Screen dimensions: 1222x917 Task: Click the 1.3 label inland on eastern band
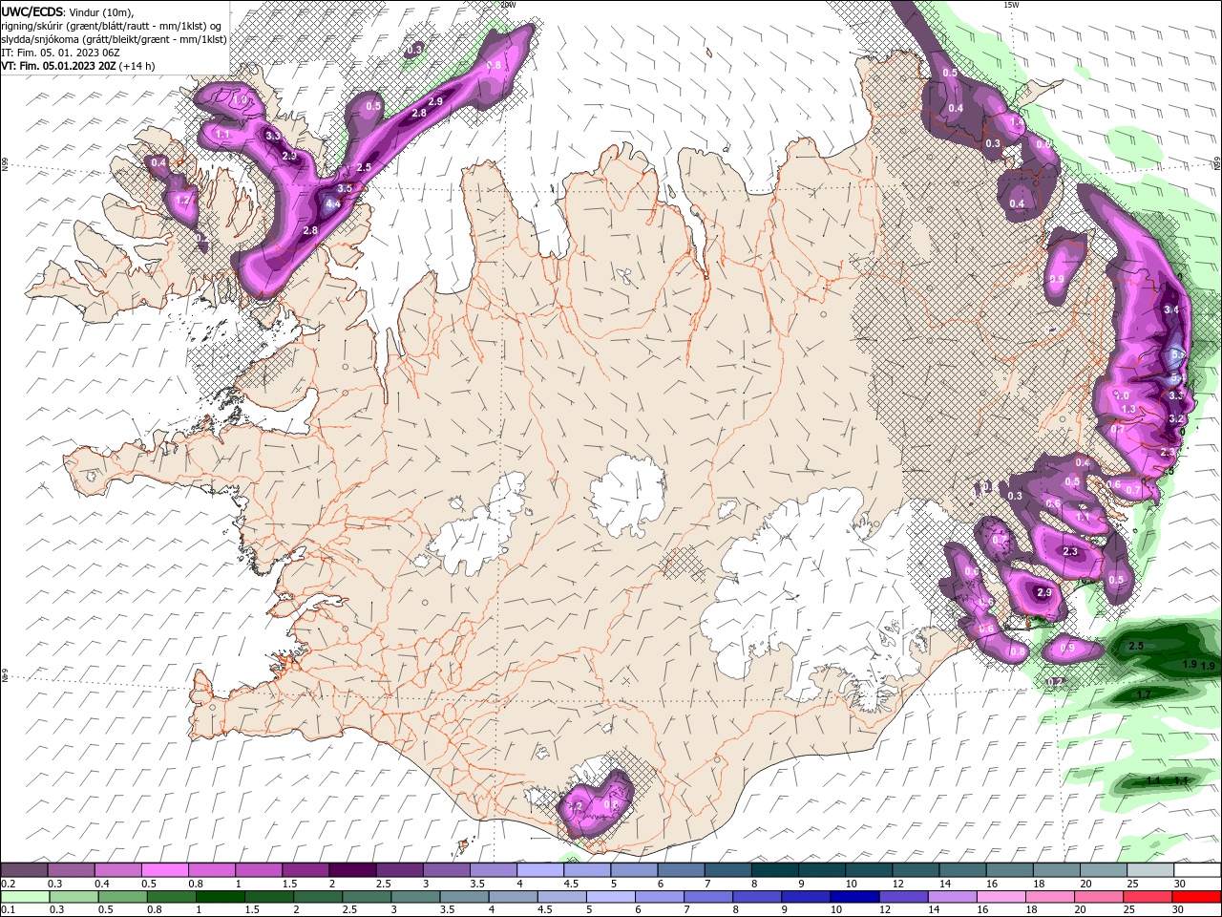(x=1128, y=409)
